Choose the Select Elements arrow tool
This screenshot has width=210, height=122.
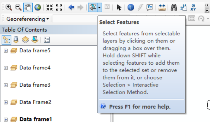coord(119,8)
